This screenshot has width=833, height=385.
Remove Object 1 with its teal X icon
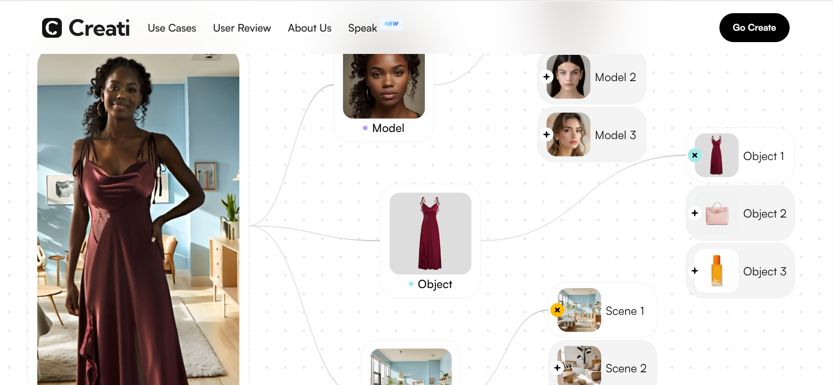(694, 155)
